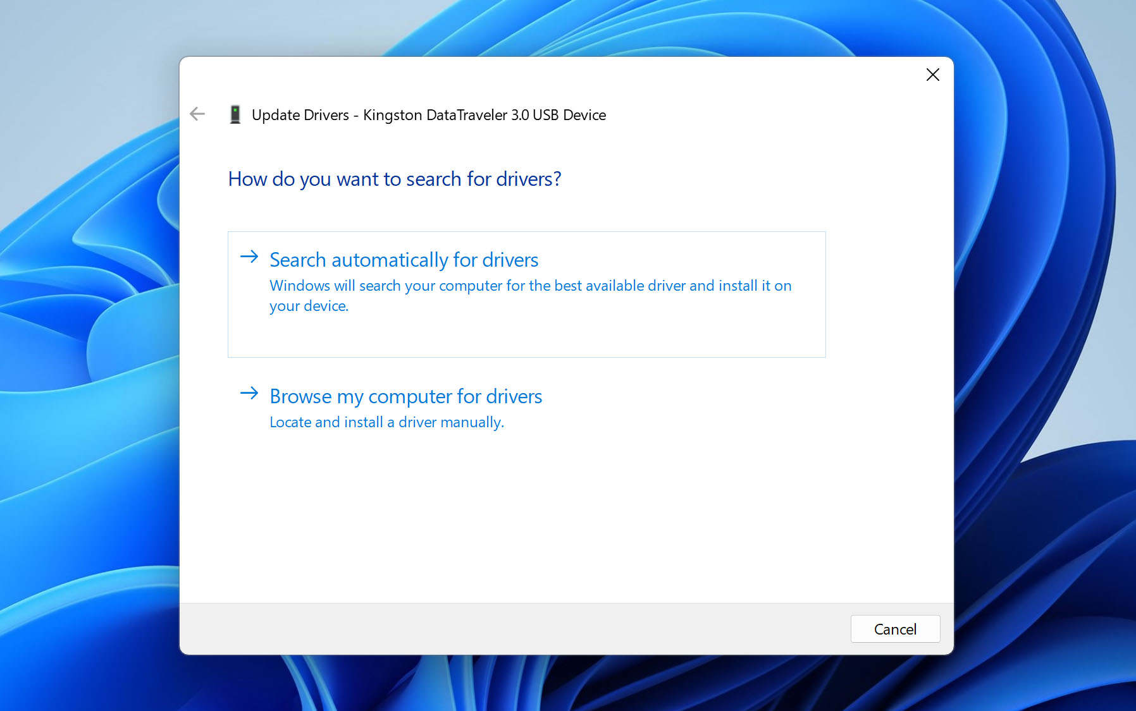The height and width of the screenshot is (711, 1136).
Task: Cancel the driver update wizard
Action: 895,629
